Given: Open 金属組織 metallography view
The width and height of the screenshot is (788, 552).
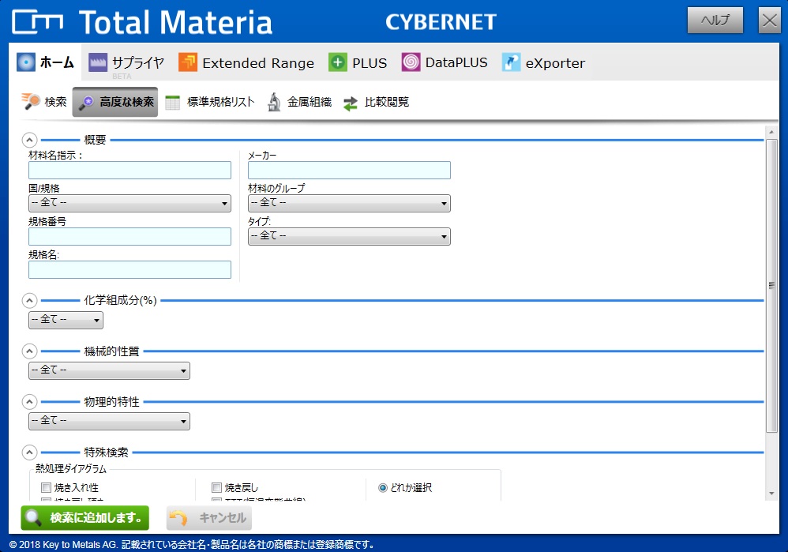Looking at the screenshot, I should (x=299, y=102).
